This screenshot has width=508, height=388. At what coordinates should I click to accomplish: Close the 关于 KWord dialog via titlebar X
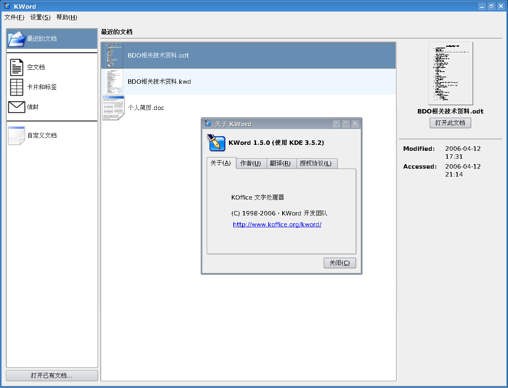(x=356, y=124)
